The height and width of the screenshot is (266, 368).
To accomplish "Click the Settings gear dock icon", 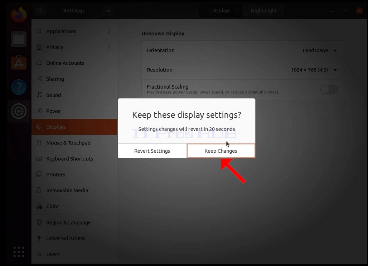I will pyautogui.click(x=19, y=111).
